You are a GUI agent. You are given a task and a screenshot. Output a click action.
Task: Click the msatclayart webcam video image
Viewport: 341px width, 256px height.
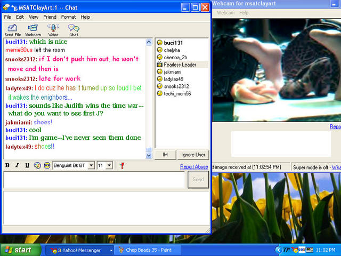point(277,70)
